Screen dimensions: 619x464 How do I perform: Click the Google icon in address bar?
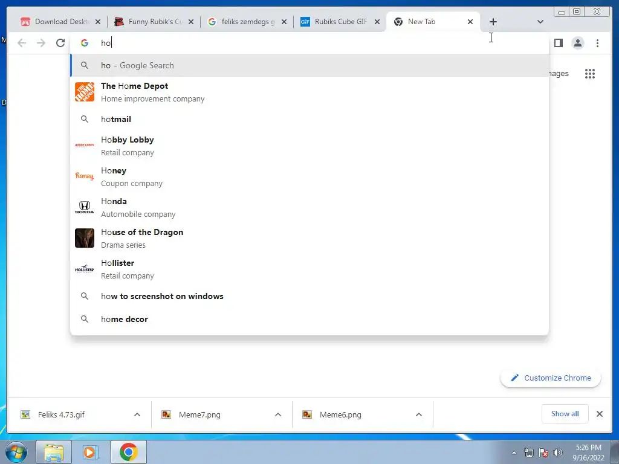[85, 43]
